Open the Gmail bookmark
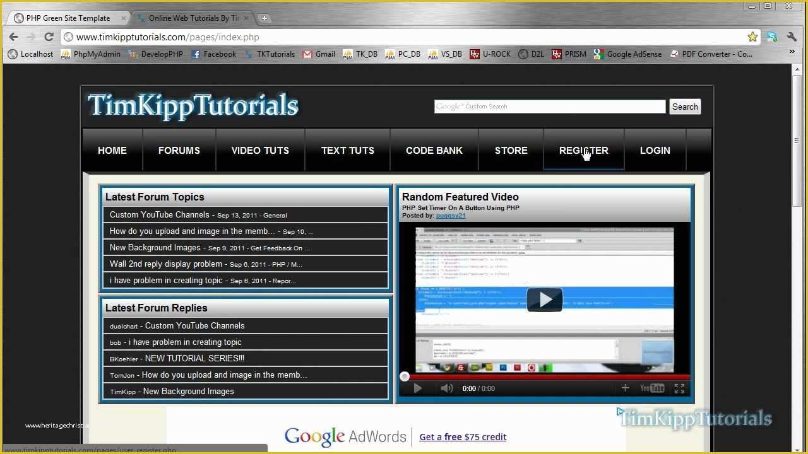 (x=319, y=54)
